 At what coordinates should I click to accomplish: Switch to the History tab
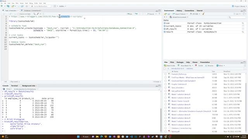[x=179, y=10]
